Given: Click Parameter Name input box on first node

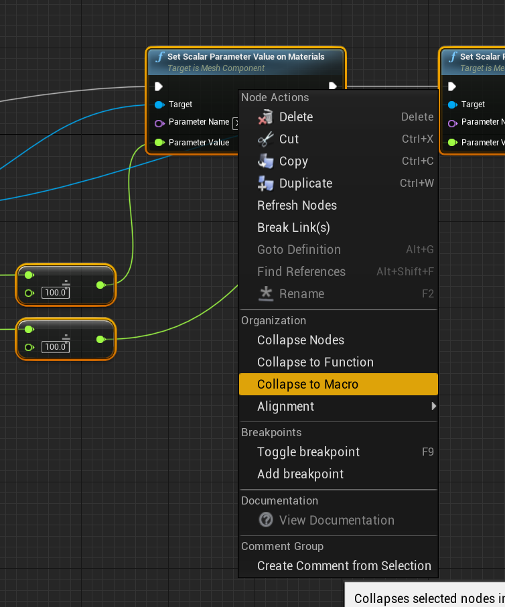Looking at the screenshot, I should click(x=236, y=123).
